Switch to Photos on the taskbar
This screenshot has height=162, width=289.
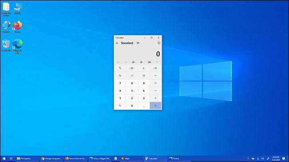pyautogui.click(x=180, y=158)
